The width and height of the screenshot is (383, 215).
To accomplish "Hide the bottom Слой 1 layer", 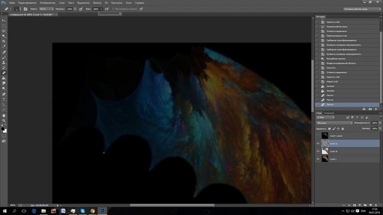I will (x=318, y=159).
